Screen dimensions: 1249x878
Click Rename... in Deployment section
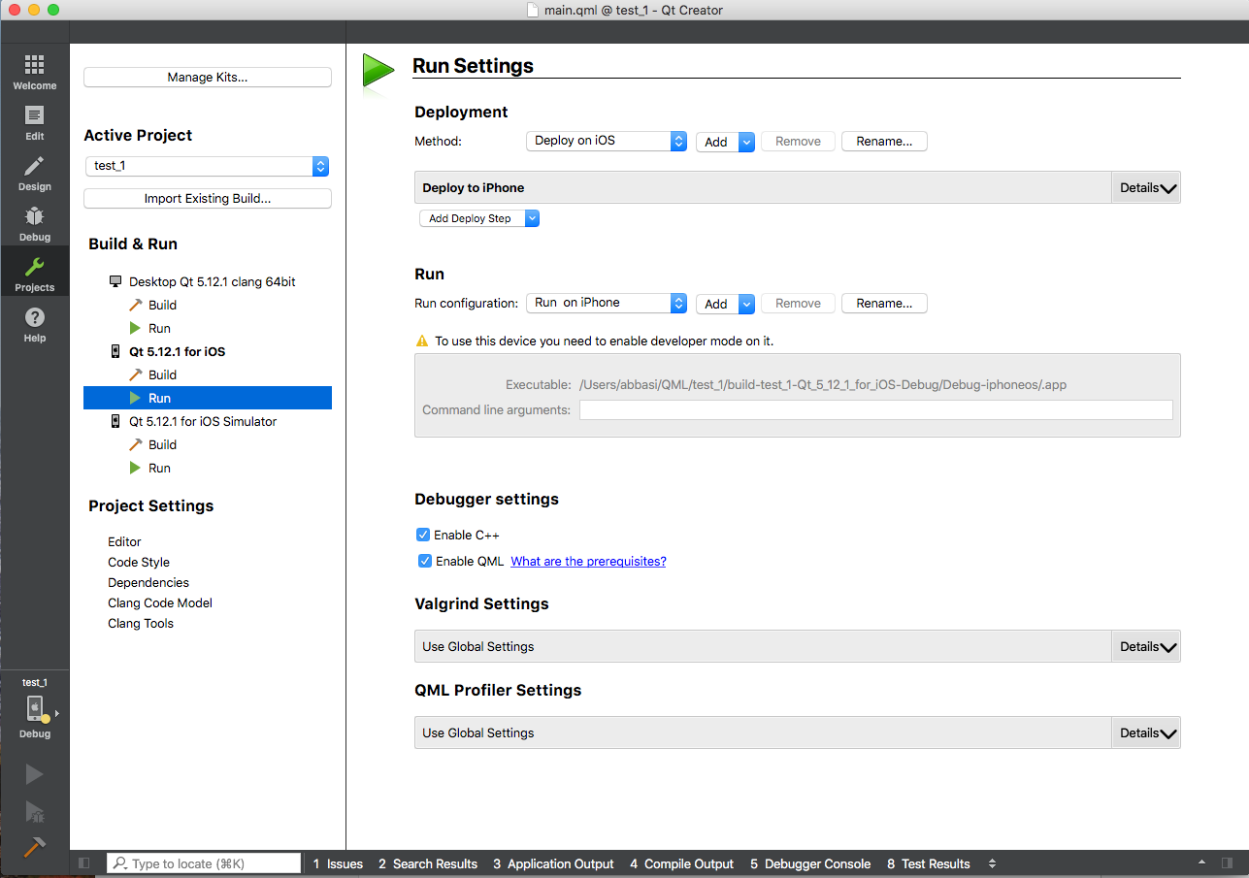coord(884,142)
